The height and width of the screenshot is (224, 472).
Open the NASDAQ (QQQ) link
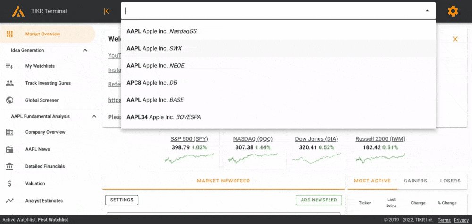pos(253,139)
